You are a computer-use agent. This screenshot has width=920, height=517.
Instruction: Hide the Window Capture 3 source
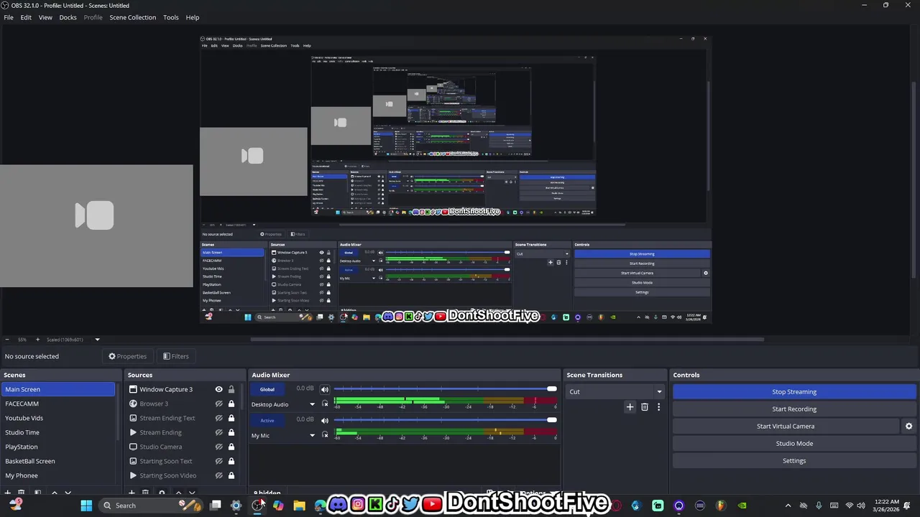click(218, 389)
